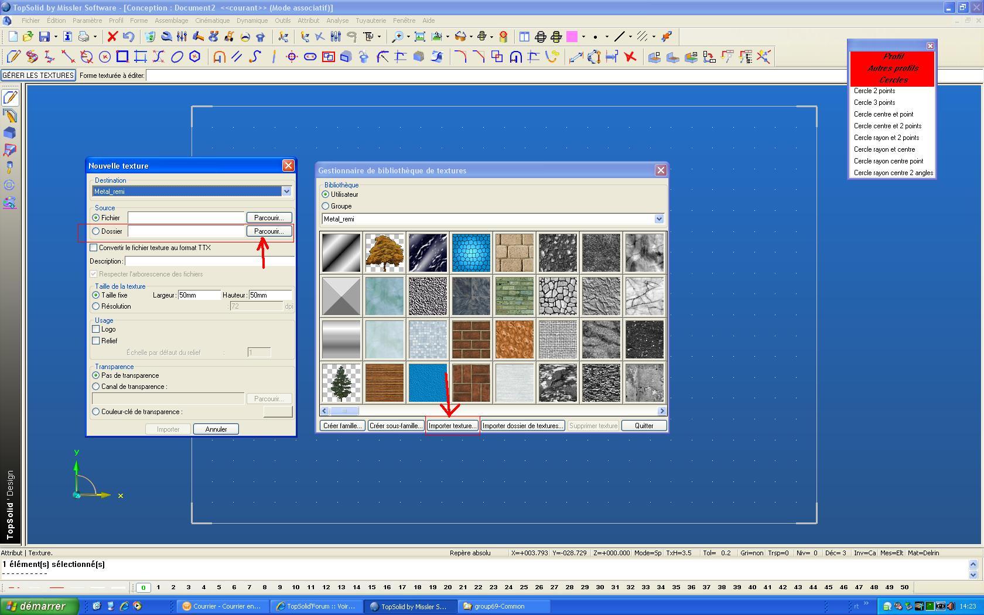Select the parallel lines tool

tap(237, 57)
